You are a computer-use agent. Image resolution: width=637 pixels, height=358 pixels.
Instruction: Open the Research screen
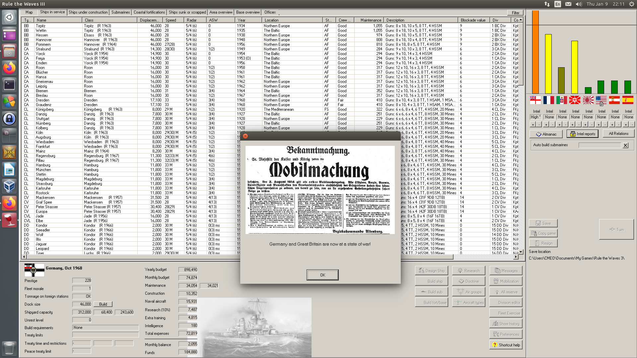coord(469,271)
